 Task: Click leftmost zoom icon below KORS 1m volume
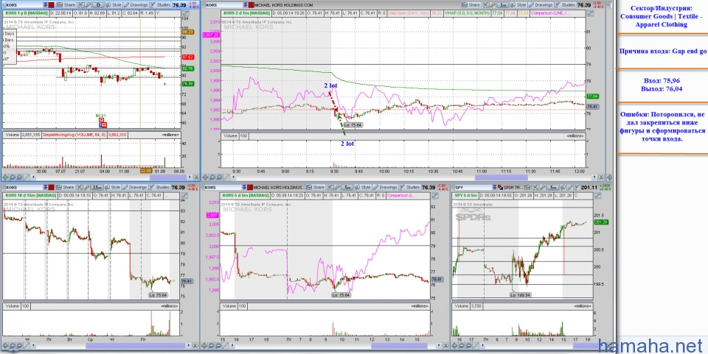tap(205, 177)
